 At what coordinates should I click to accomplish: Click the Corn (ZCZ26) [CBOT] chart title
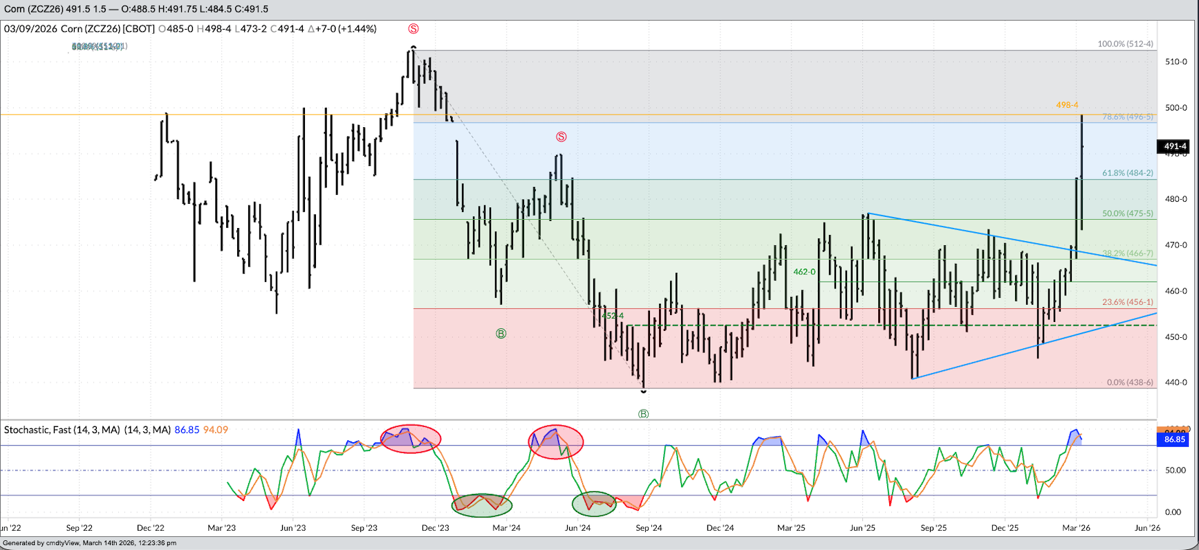(x=108, y=29)
